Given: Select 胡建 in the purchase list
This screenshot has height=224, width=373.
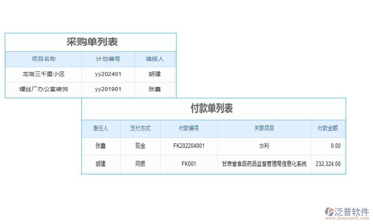Looking at the screenshot, I should tap(155, 74).
